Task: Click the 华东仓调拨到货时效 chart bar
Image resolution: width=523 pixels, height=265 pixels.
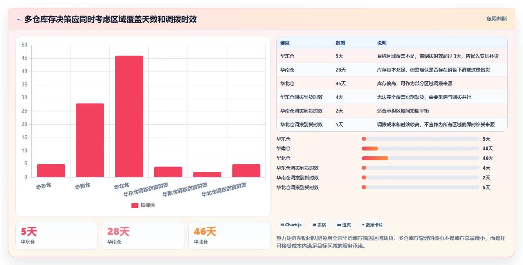Action: coord(168,172)
